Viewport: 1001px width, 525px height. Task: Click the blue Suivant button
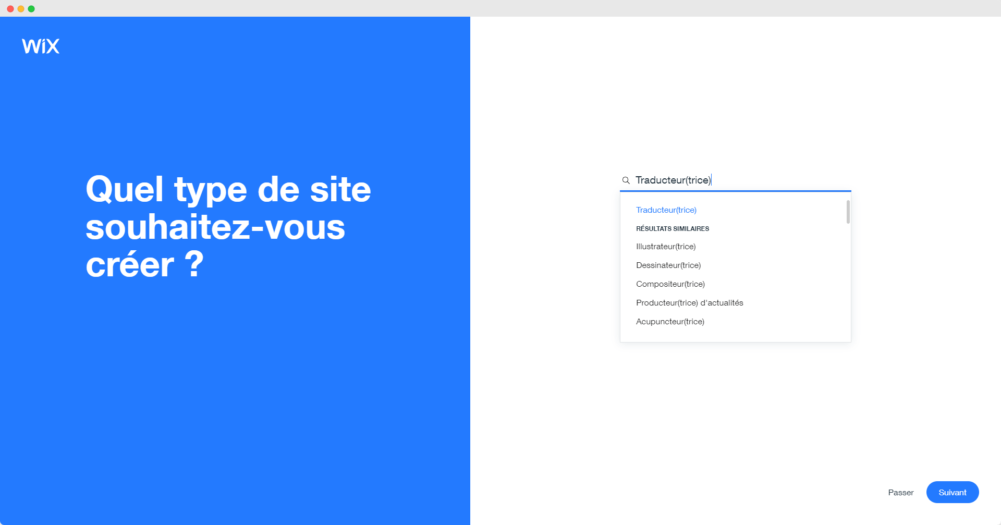(x=952, y=492)
